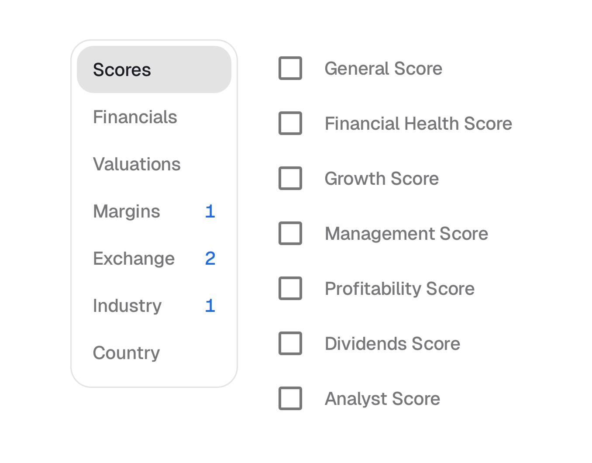
Task: Click the Exchange count badge showing 2
Action: click(x=210, y=259)
